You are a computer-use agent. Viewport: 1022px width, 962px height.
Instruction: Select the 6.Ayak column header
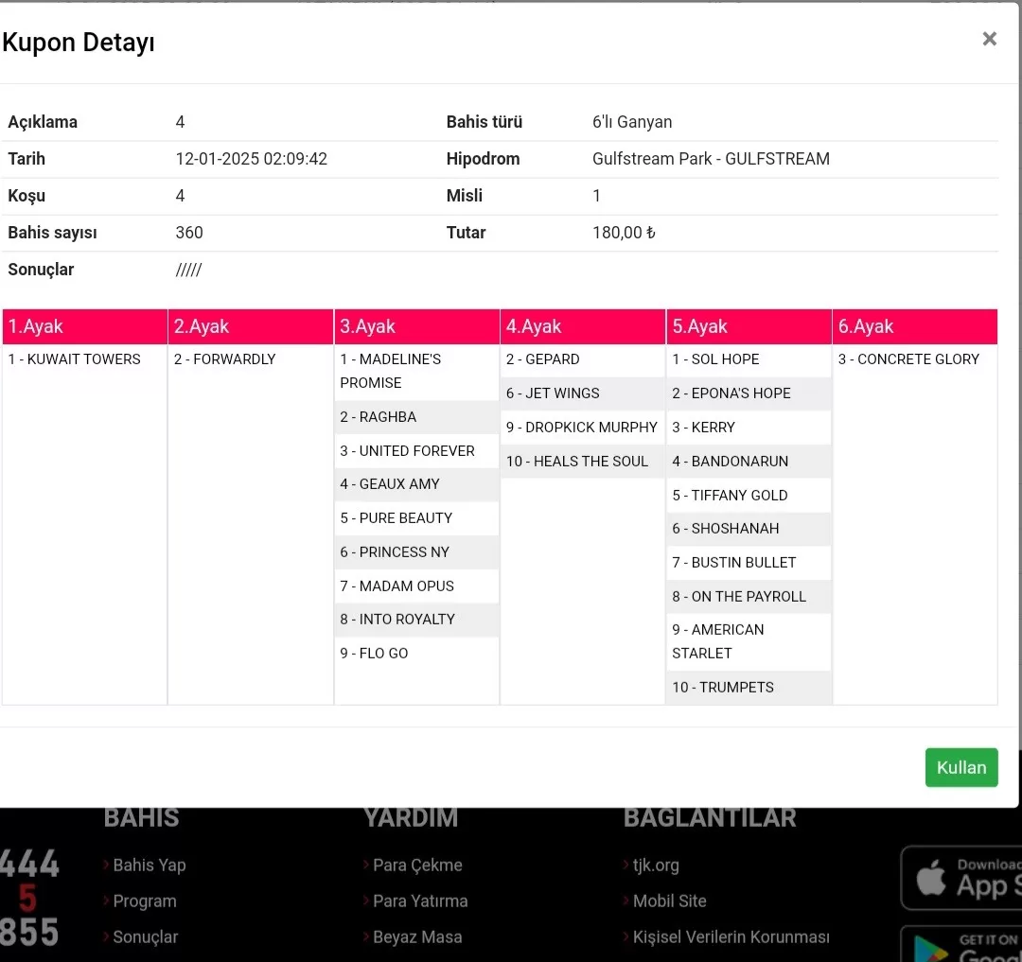914,326
